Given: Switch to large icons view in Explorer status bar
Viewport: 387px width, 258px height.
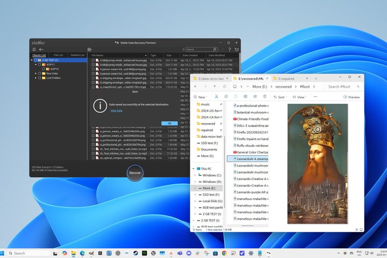Looking at the screenshot, I should (x=361, y=230).
